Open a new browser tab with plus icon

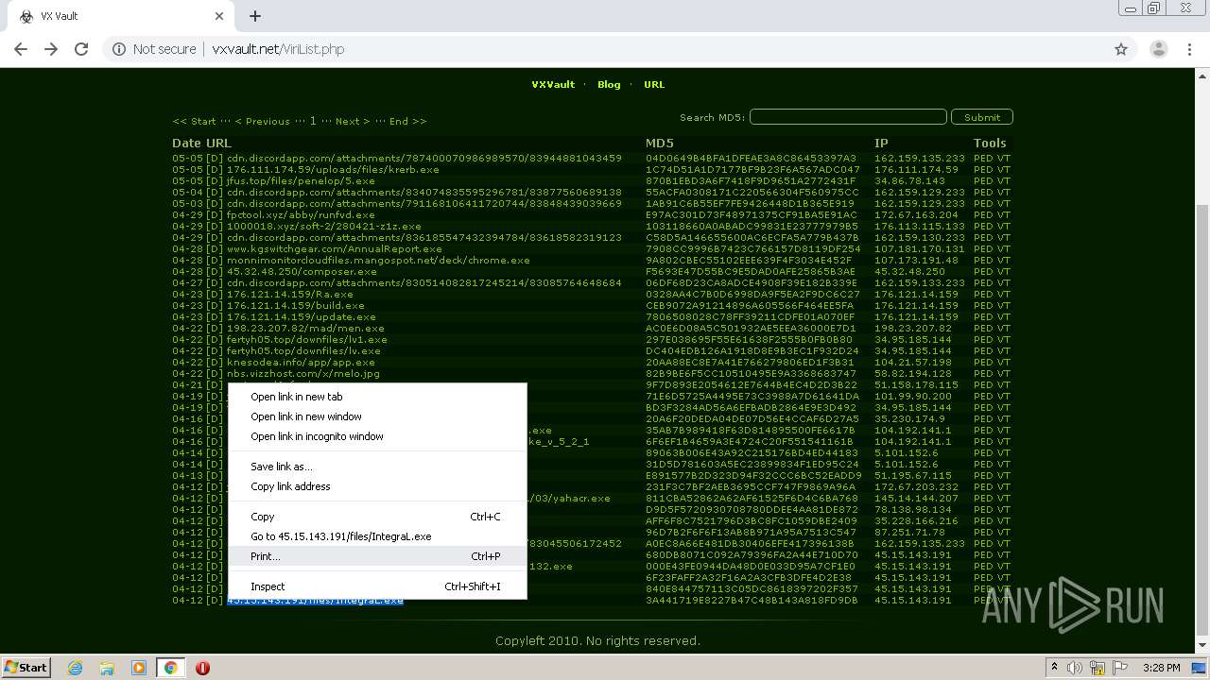coord(255,16)
